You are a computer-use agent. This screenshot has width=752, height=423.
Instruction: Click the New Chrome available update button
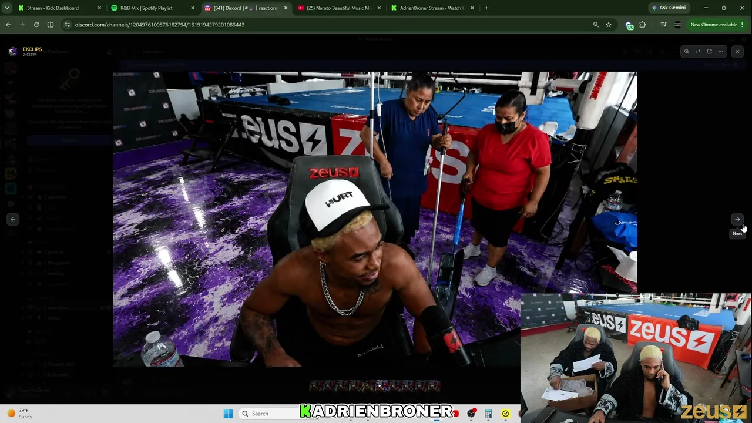coord(713,25)
